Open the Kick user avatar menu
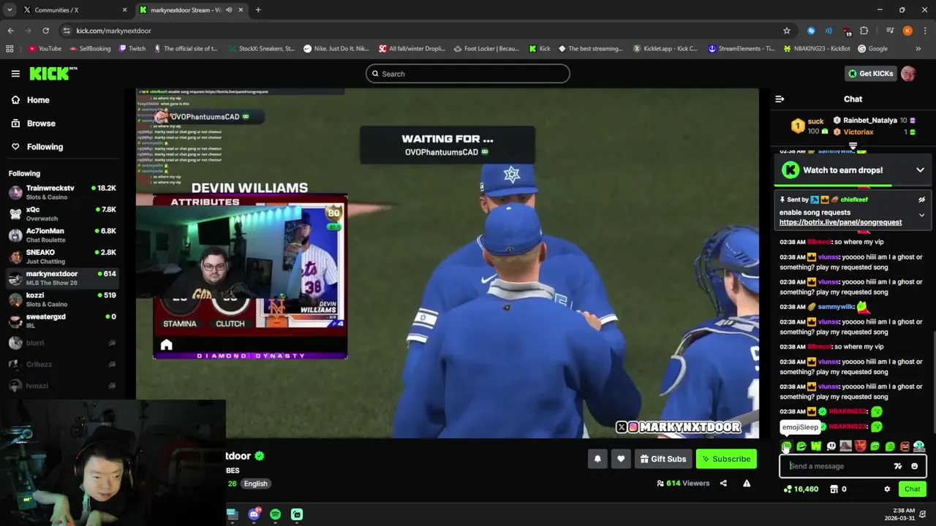The width and height of the screenshot is (936, 526). [908, 74]
